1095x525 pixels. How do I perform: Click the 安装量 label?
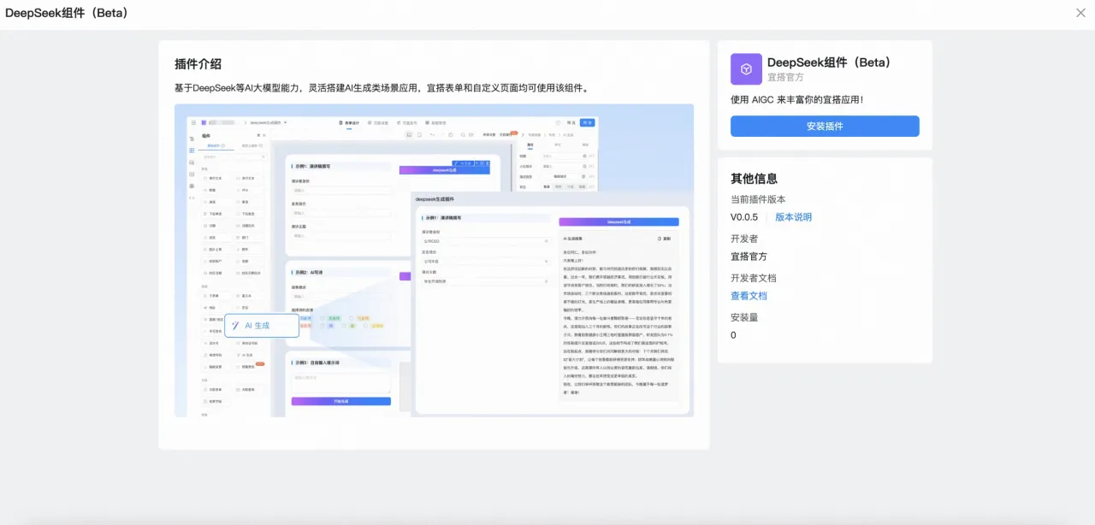tap(744, 317)
